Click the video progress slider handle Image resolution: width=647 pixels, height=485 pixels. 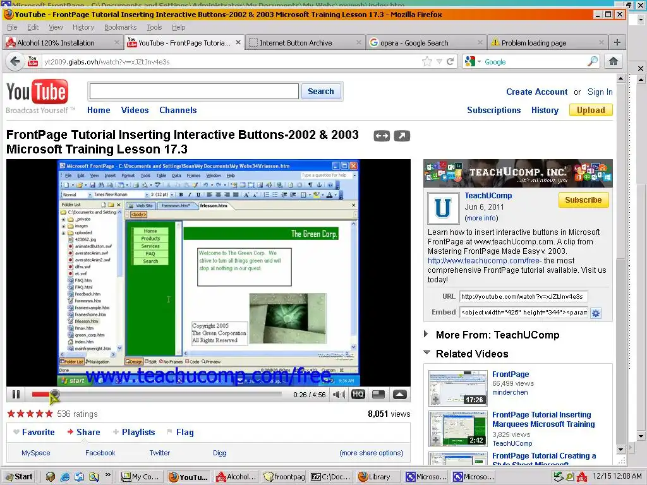click(x=54, y=394)
